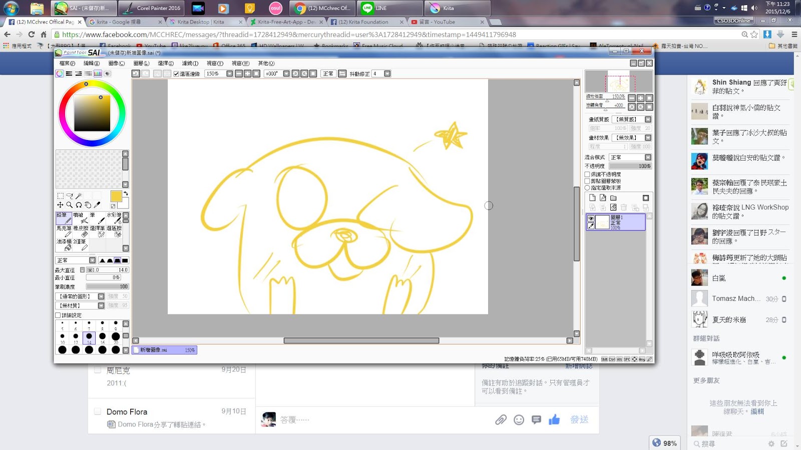801x450 pixels.
Task: Tick the Domo Flora message checkbox
Action: 98,411
